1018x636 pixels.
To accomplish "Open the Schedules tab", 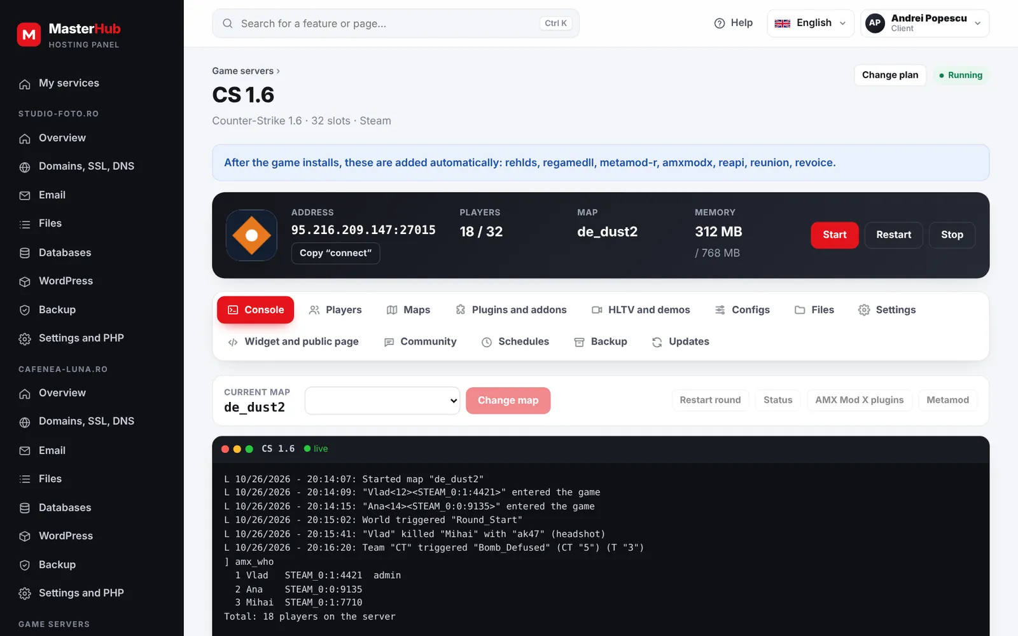I will pyautogui.click(x=515, y=342).
